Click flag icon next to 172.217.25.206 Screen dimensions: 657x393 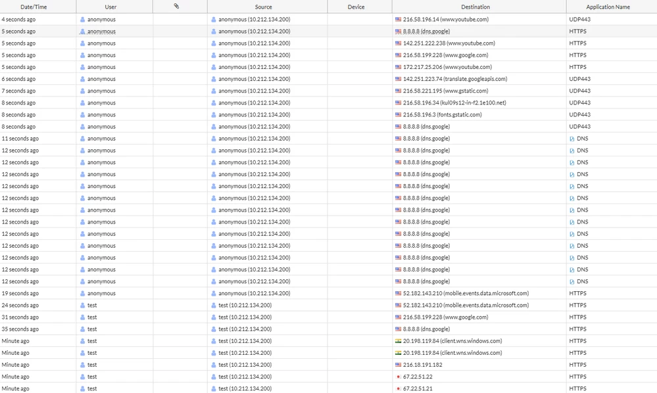point(398,67)
